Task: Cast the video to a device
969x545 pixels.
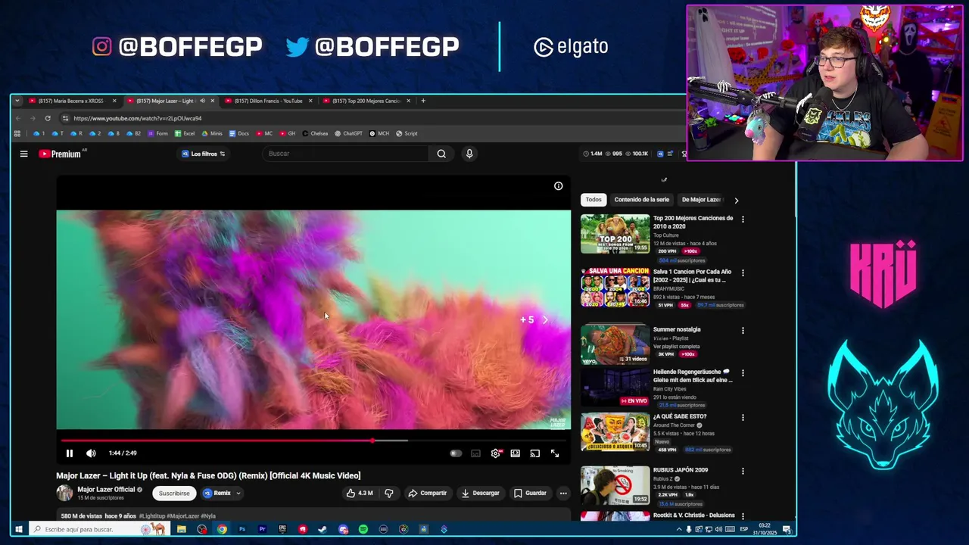Action: click(534, 453)
